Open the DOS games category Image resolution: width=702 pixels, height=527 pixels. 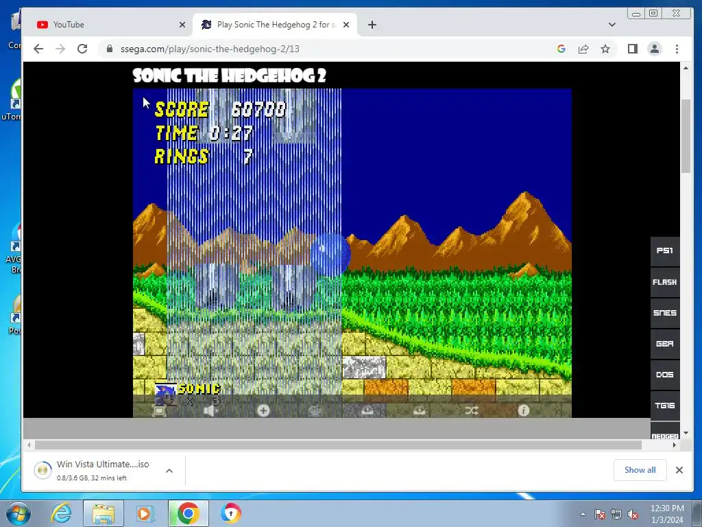(x=665, y=375)
